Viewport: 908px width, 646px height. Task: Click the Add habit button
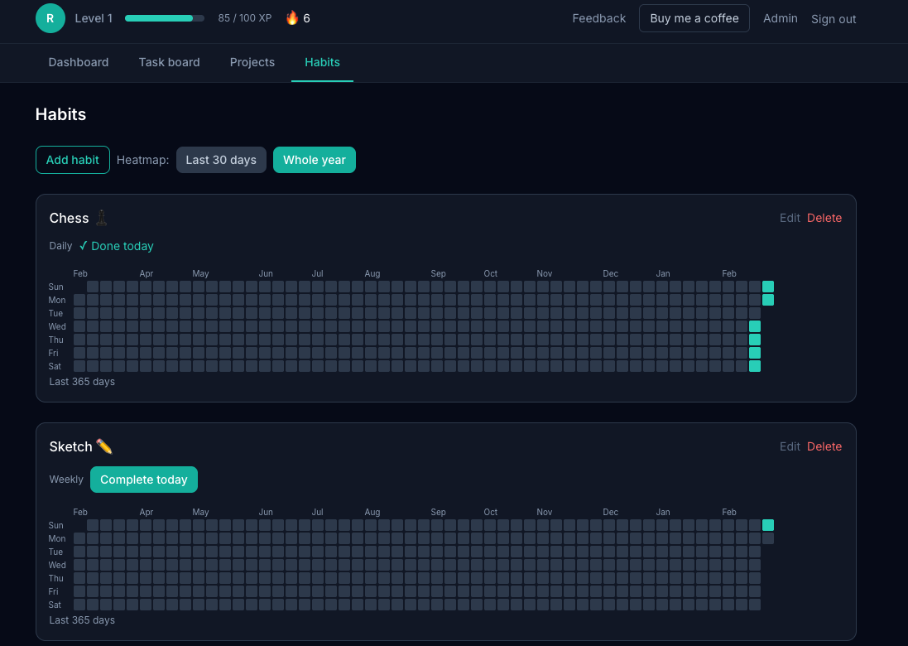pos(72,159)
